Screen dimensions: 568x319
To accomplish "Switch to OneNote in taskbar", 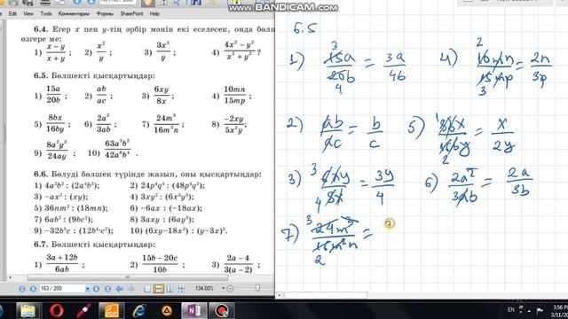I will (193, 311).
